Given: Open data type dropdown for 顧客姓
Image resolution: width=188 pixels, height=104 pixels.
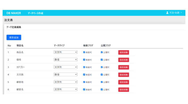Looking at the screenshot, I should point(66,82).
